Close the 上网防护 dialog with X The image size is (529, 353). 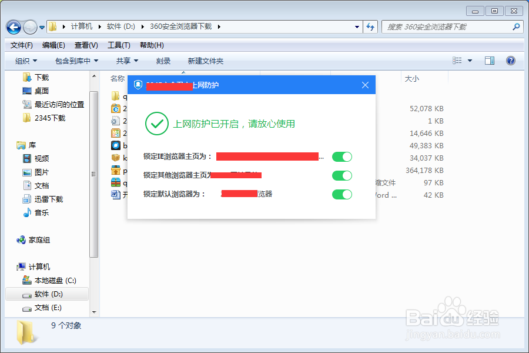[x=365, y=85]
